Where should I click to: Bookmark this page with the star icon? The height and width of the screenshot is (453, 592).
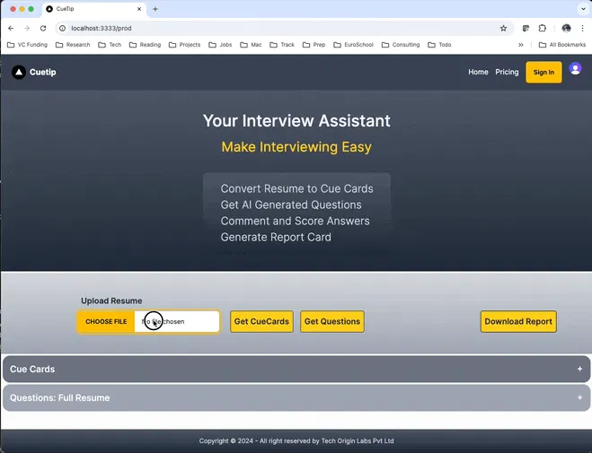[x=503, y=29]
